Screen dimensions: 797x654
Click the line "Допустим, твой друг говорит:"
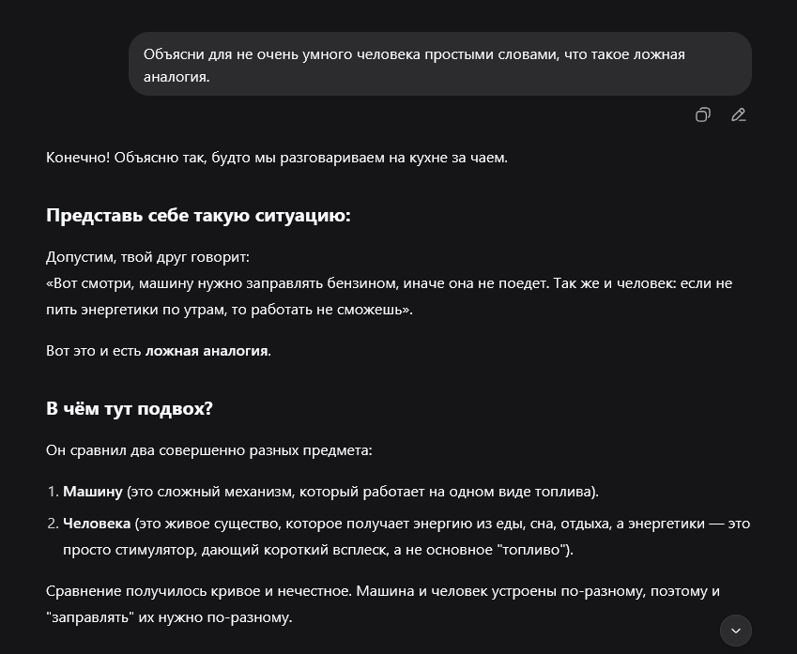(147, 257)
